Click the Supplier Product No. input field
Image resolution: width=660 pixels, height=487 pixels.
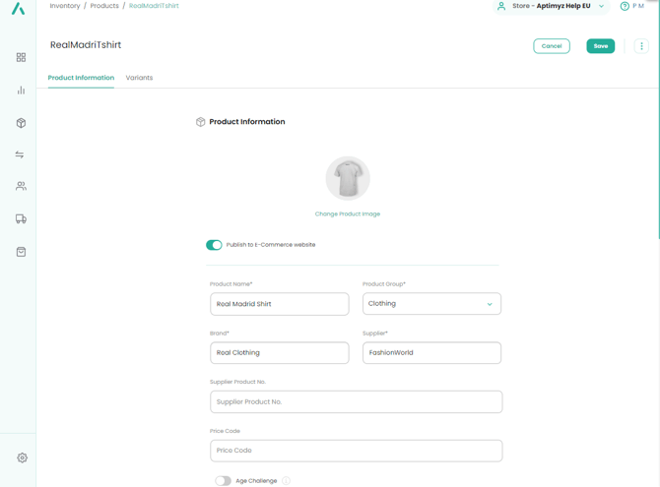[356, 401]
